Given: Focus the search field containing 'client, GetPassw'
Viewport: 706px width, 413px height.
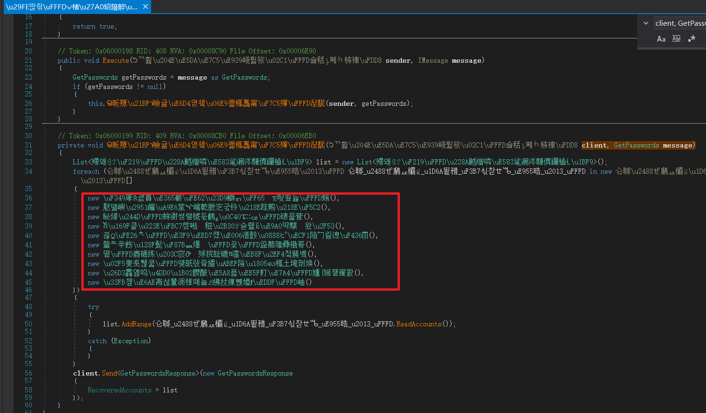Looking at the screenshot, I should (x=680, y=23).
